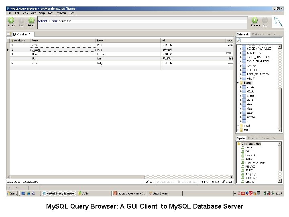Click the Show Desktop quick launch icon
The height and width of the screenshot is (217, 289).
click(23, 193)
